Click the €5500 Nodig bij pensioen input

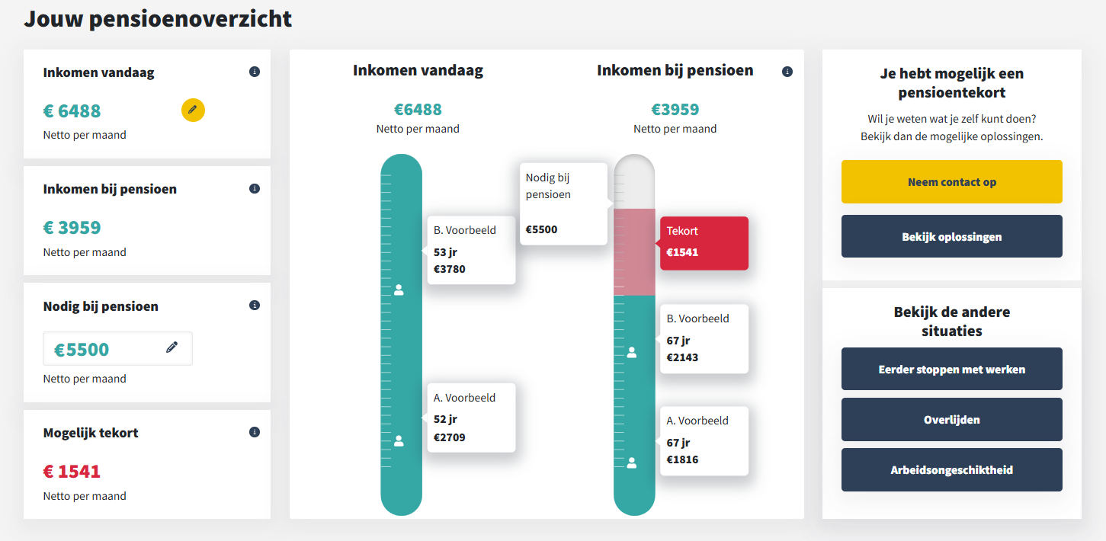click(x=107, y=349)
